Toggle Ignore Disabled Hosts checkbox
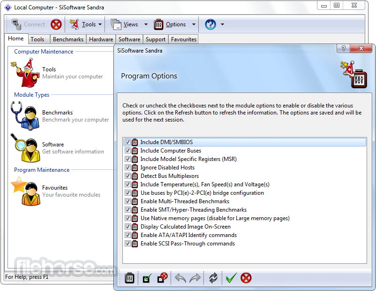The width and height of the screenshot is (376, 291). click(x=128, y=168)
